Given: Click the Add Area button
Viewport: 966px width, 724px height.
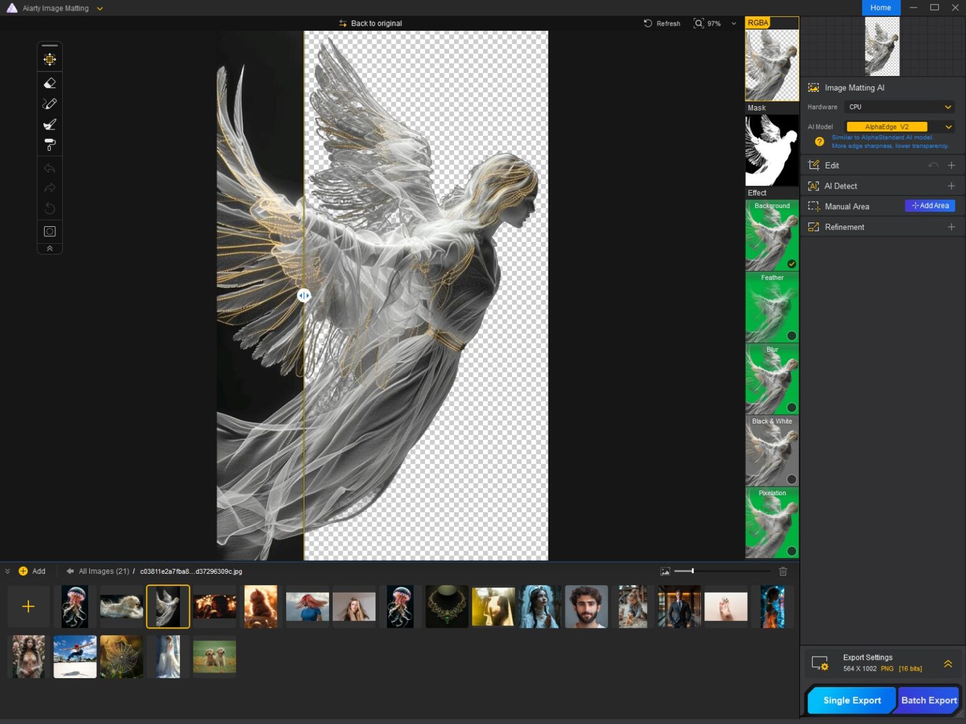Looking at the screenshot, I should pos(930,206).
